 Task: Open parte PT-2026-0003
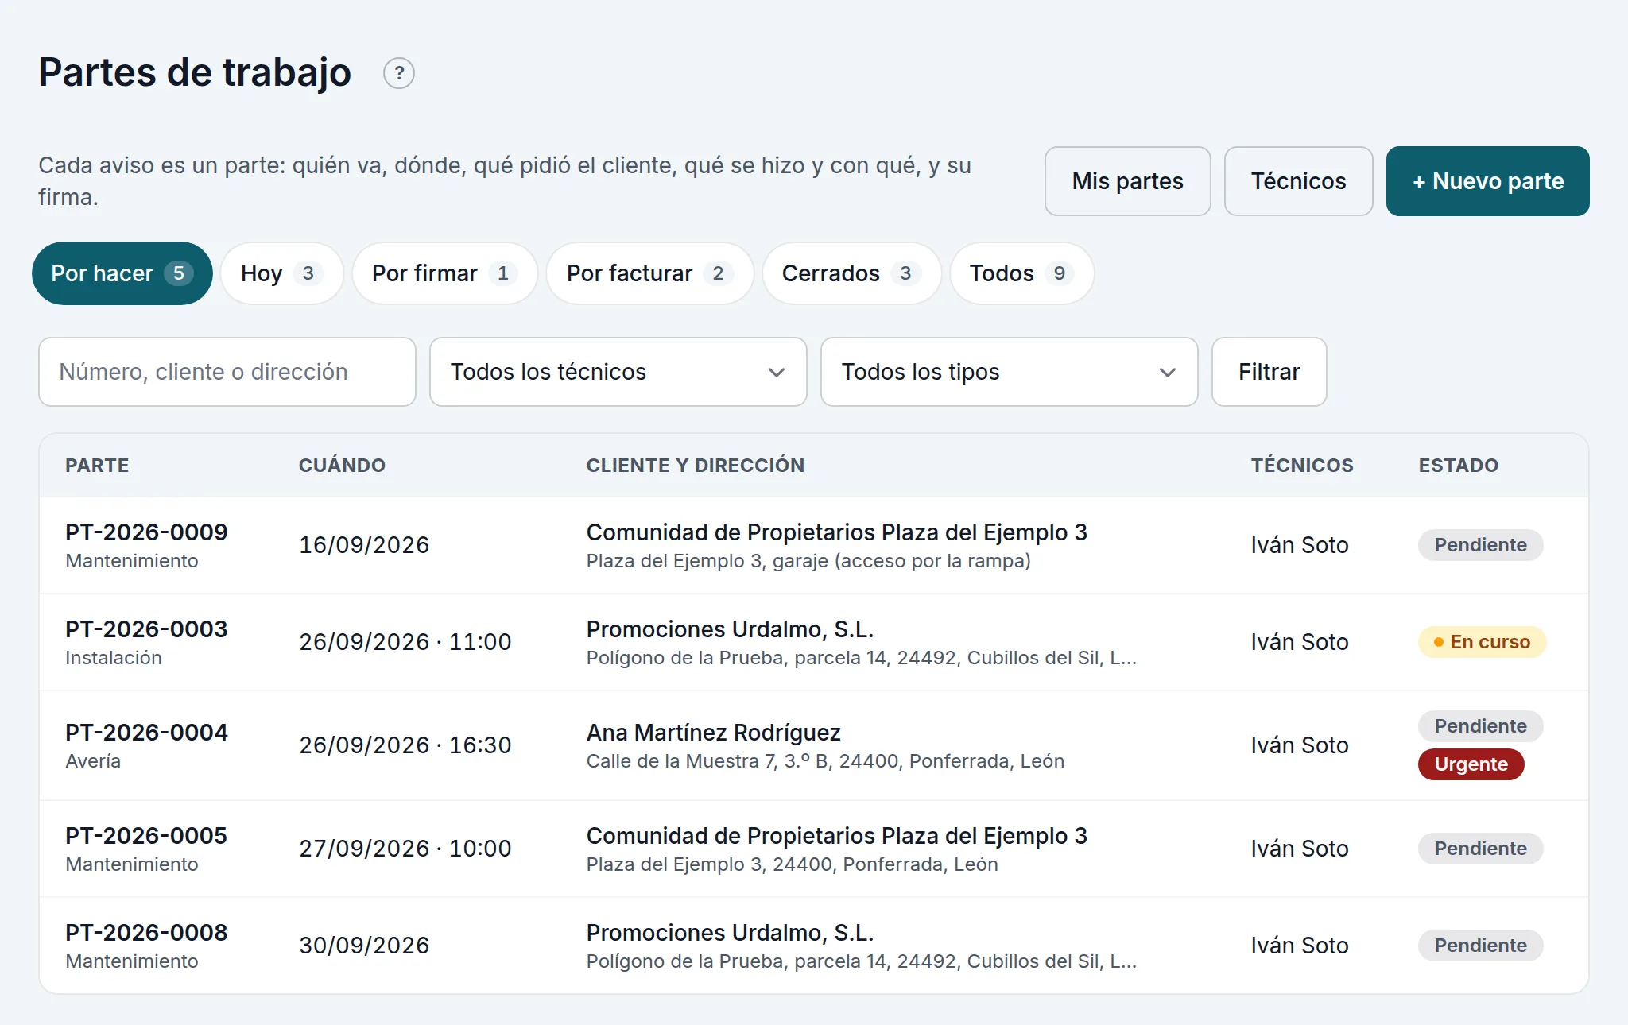point(146,629)
